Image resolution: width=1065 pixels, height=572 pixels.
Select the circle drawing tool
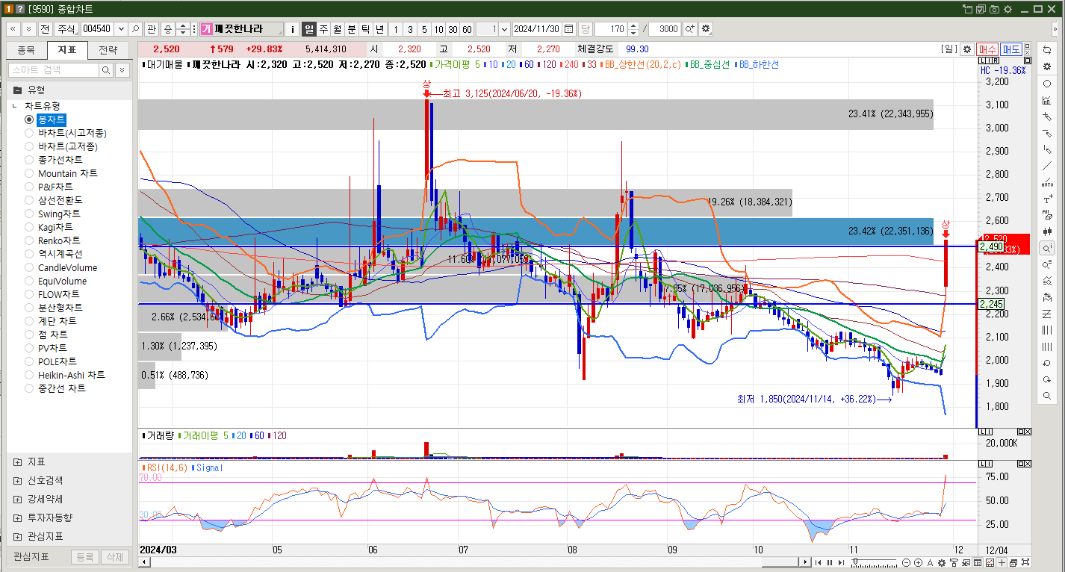[1047, 84]
